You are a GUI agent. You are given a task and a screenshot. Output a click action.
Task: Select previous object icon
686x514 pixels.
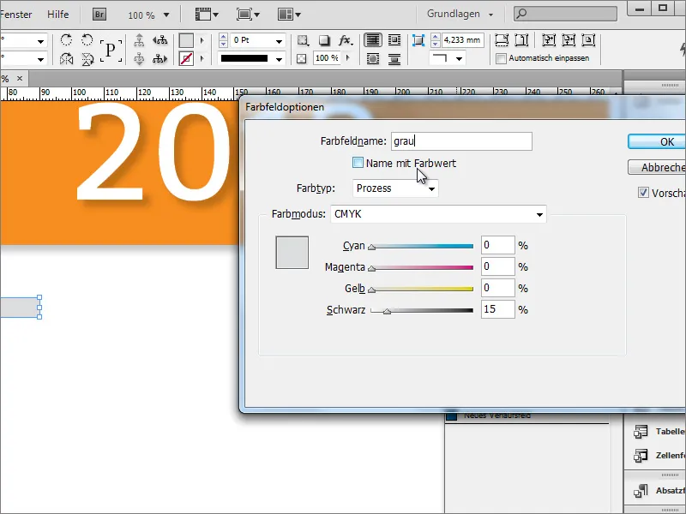pos(159,40)
